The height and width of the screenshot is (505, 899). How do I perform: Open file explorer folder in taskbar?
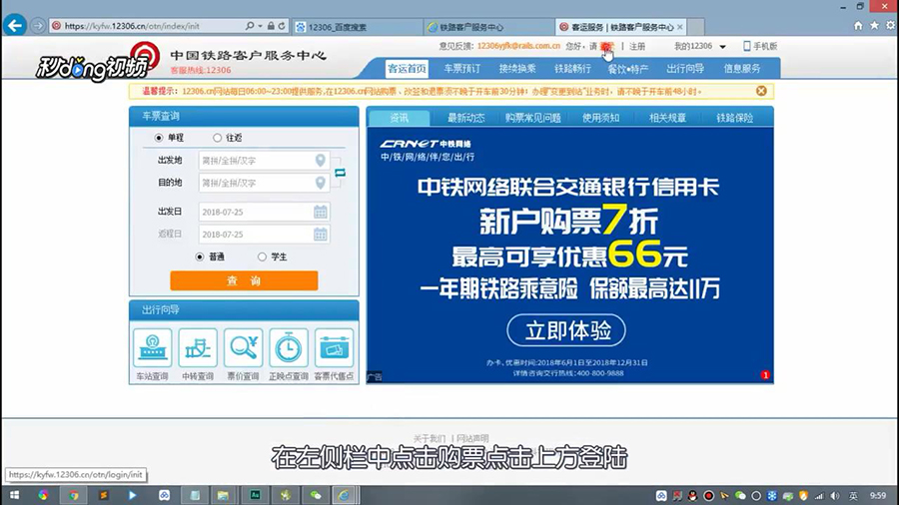pyautogui.click(x=223, y=495)
